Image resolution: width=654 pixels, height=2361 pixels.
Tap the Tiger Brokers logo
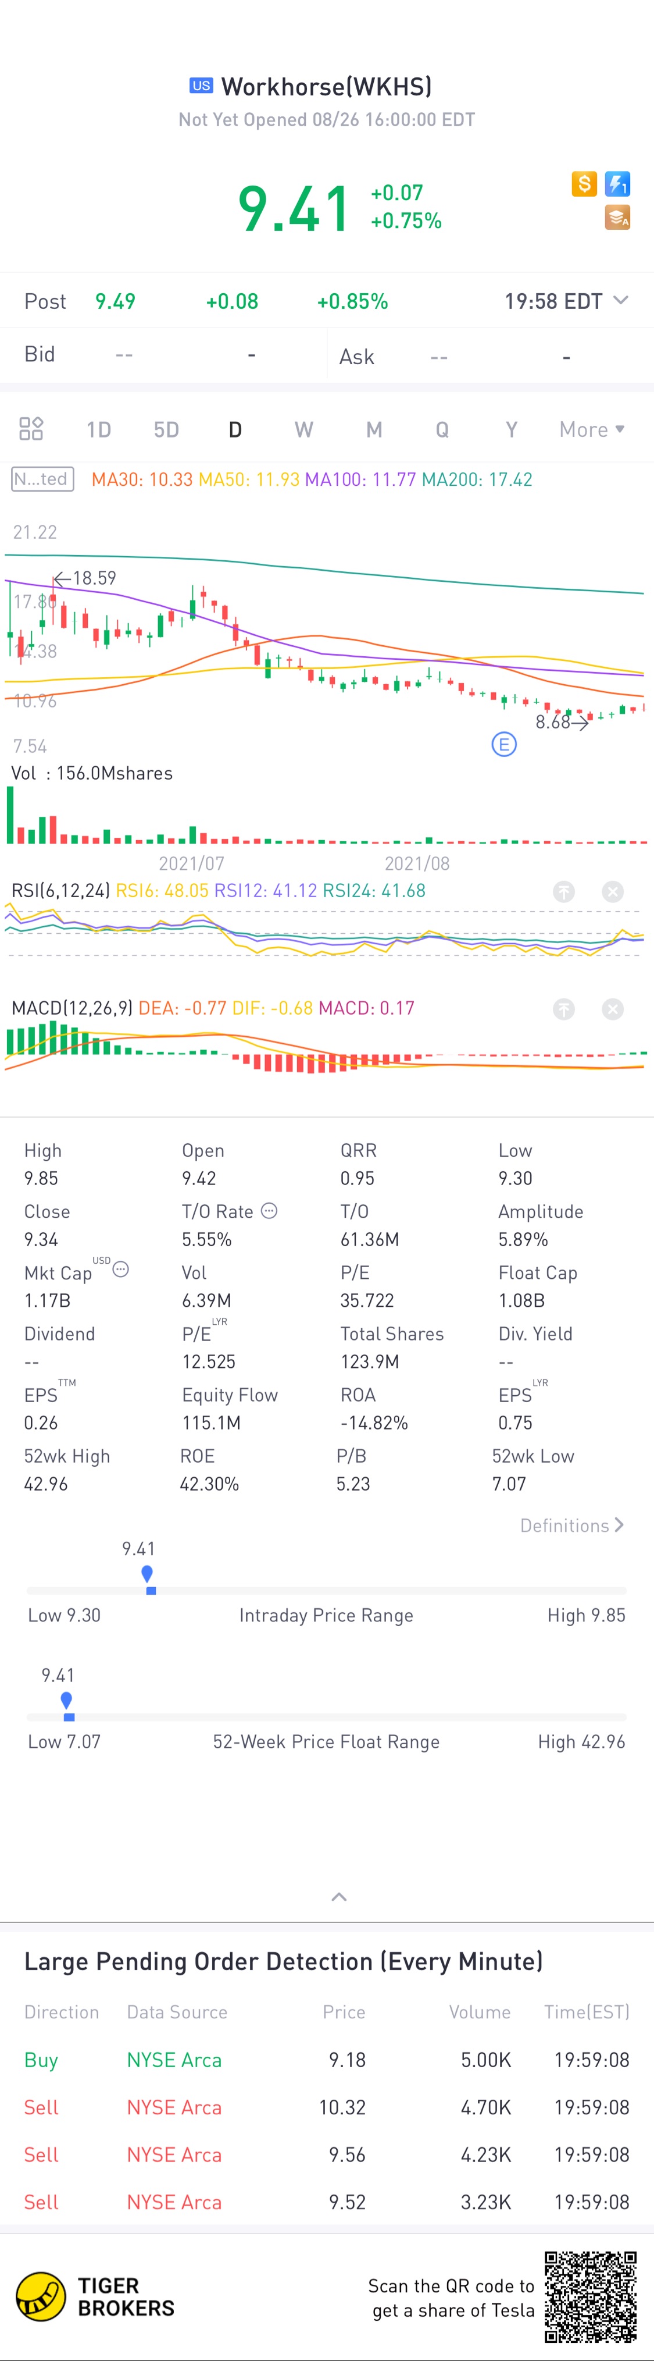[95, 2297]
